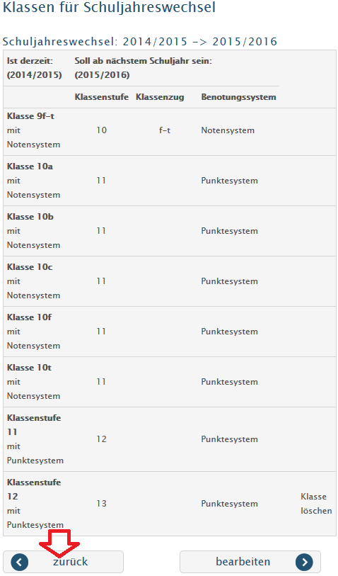Click Punktesystem in the Klasse 10a row
The height and width of the screenshot is (576, 338).
pos(230,181)
